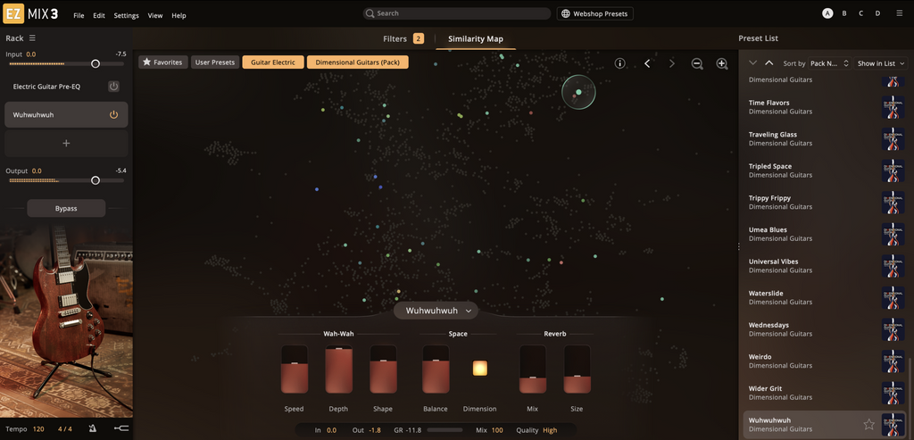Toggle the User Presets filter
This screenshot has width=914, height=440.
(x=215, y=62)
